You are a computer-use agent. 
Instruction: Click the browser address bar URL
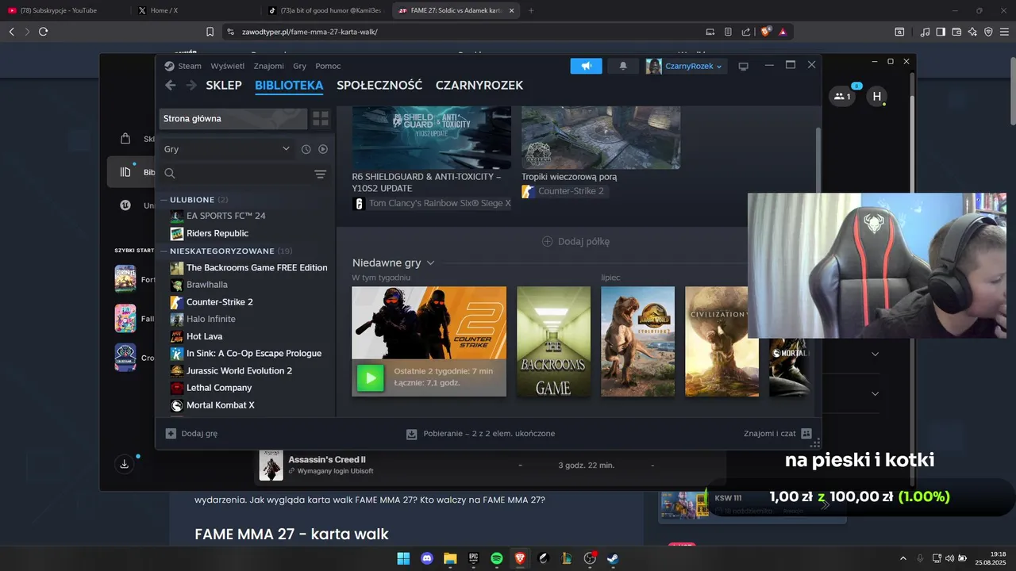[x=309, y=32]
